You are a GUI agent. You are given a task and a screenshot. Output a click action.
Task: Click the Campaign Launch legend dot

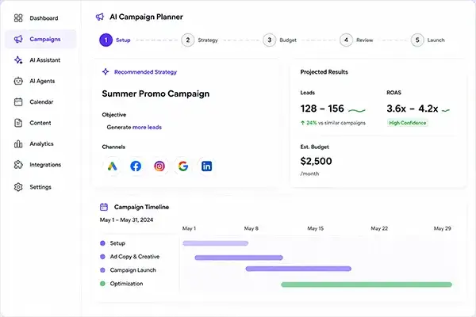click(102, 270)
